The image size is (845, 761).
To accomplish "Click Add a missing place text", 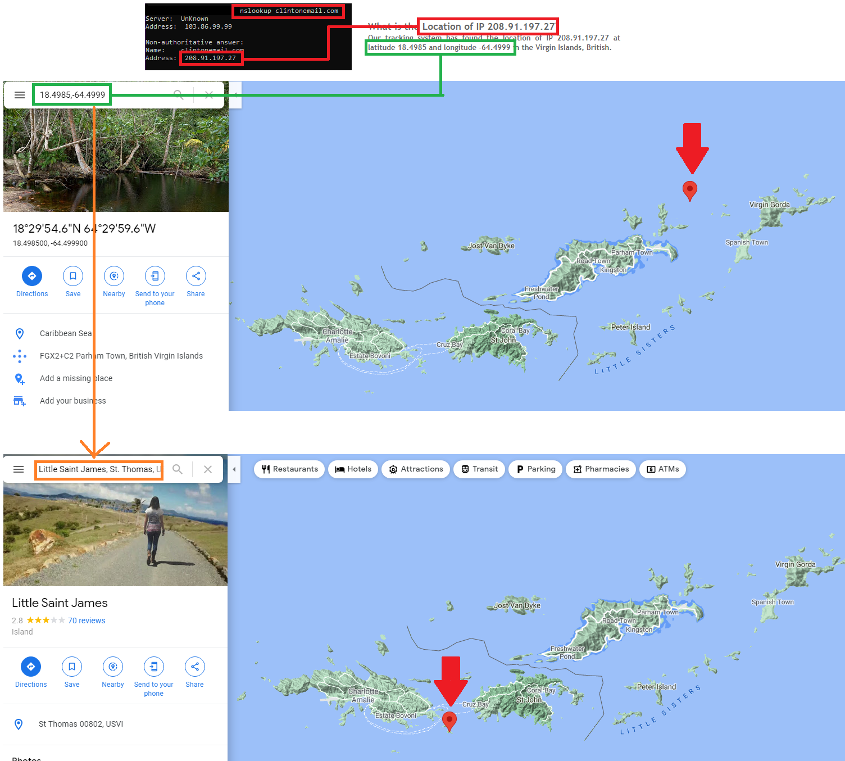I will pyautogui.click(x=76, y=378).
